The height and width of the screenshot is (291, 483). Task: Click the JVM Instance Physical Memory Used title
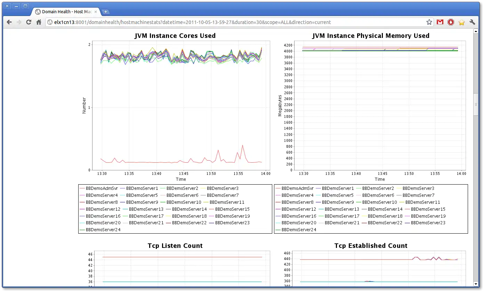pyautogui.click(x=371, y=35)
